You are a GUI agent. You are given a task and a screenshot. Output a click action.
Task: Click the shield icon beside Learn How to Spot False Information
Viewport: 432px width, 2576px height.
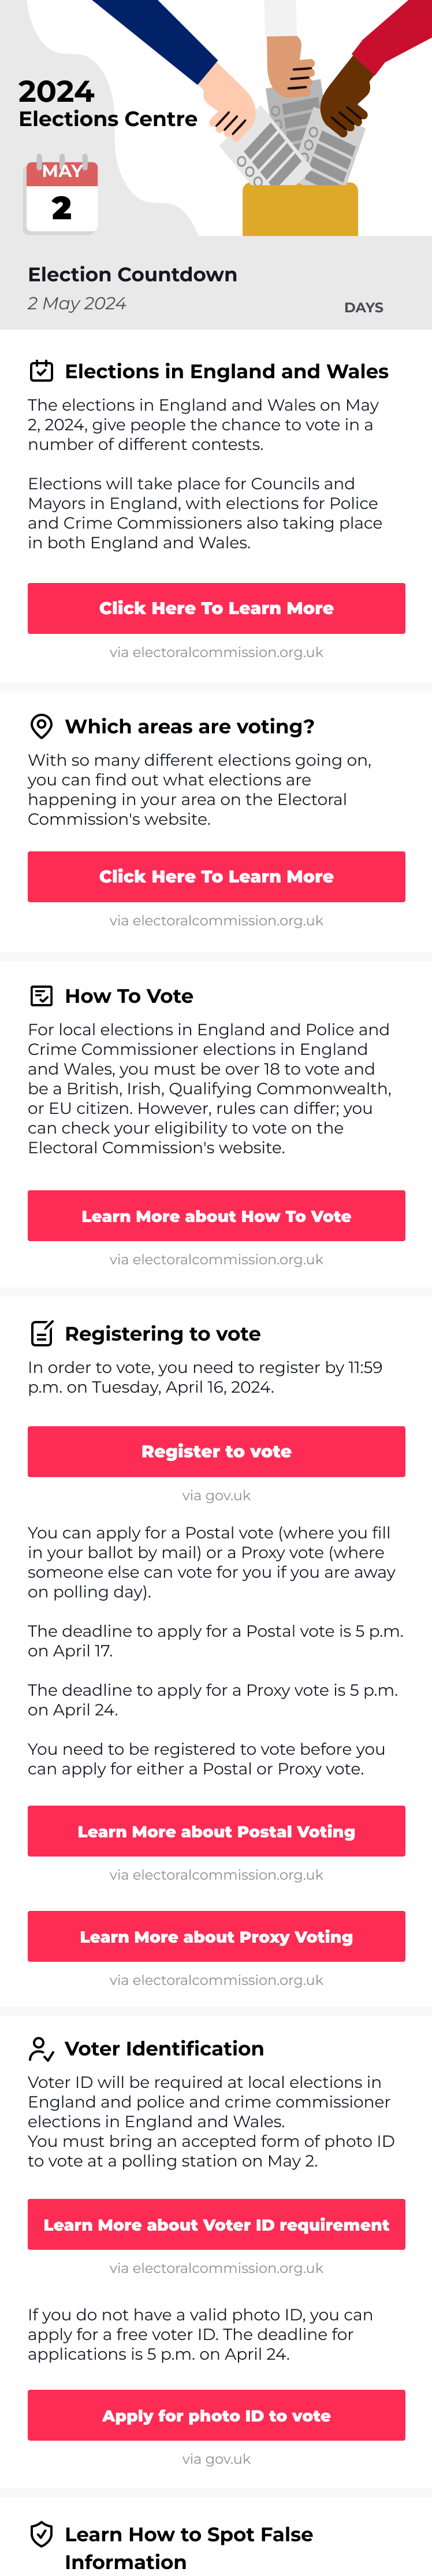coord(41,2534)
